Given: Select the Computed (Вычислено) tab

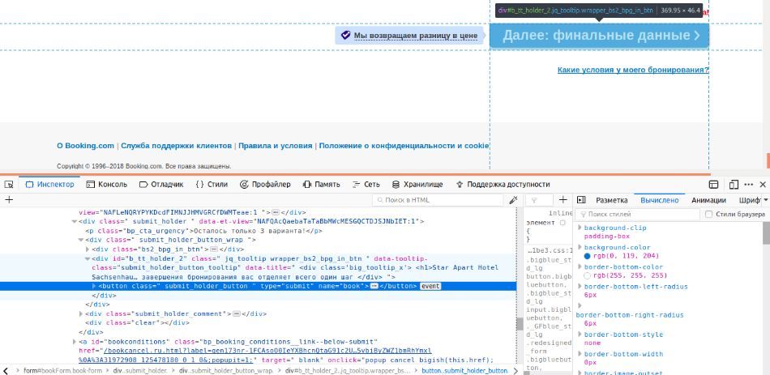Looking at the screenshot, I should pyautogui.click(x=660, y=200).
